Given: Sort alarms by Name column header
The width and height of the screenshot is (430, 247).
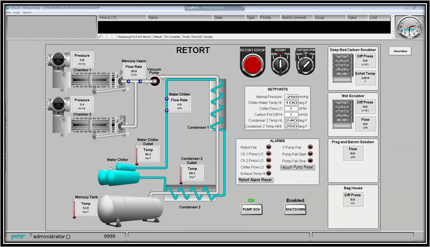Looking at the screenshot, I should [180, 18].
